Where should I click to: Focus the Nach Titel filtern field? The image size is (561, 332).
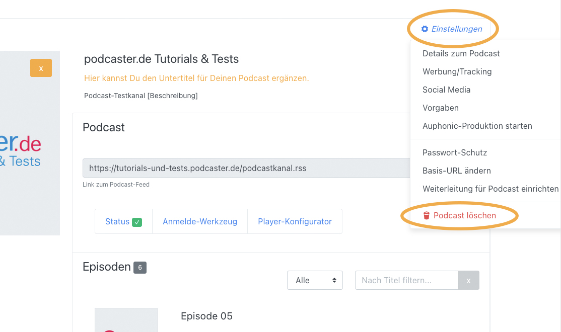click(406, 280)
